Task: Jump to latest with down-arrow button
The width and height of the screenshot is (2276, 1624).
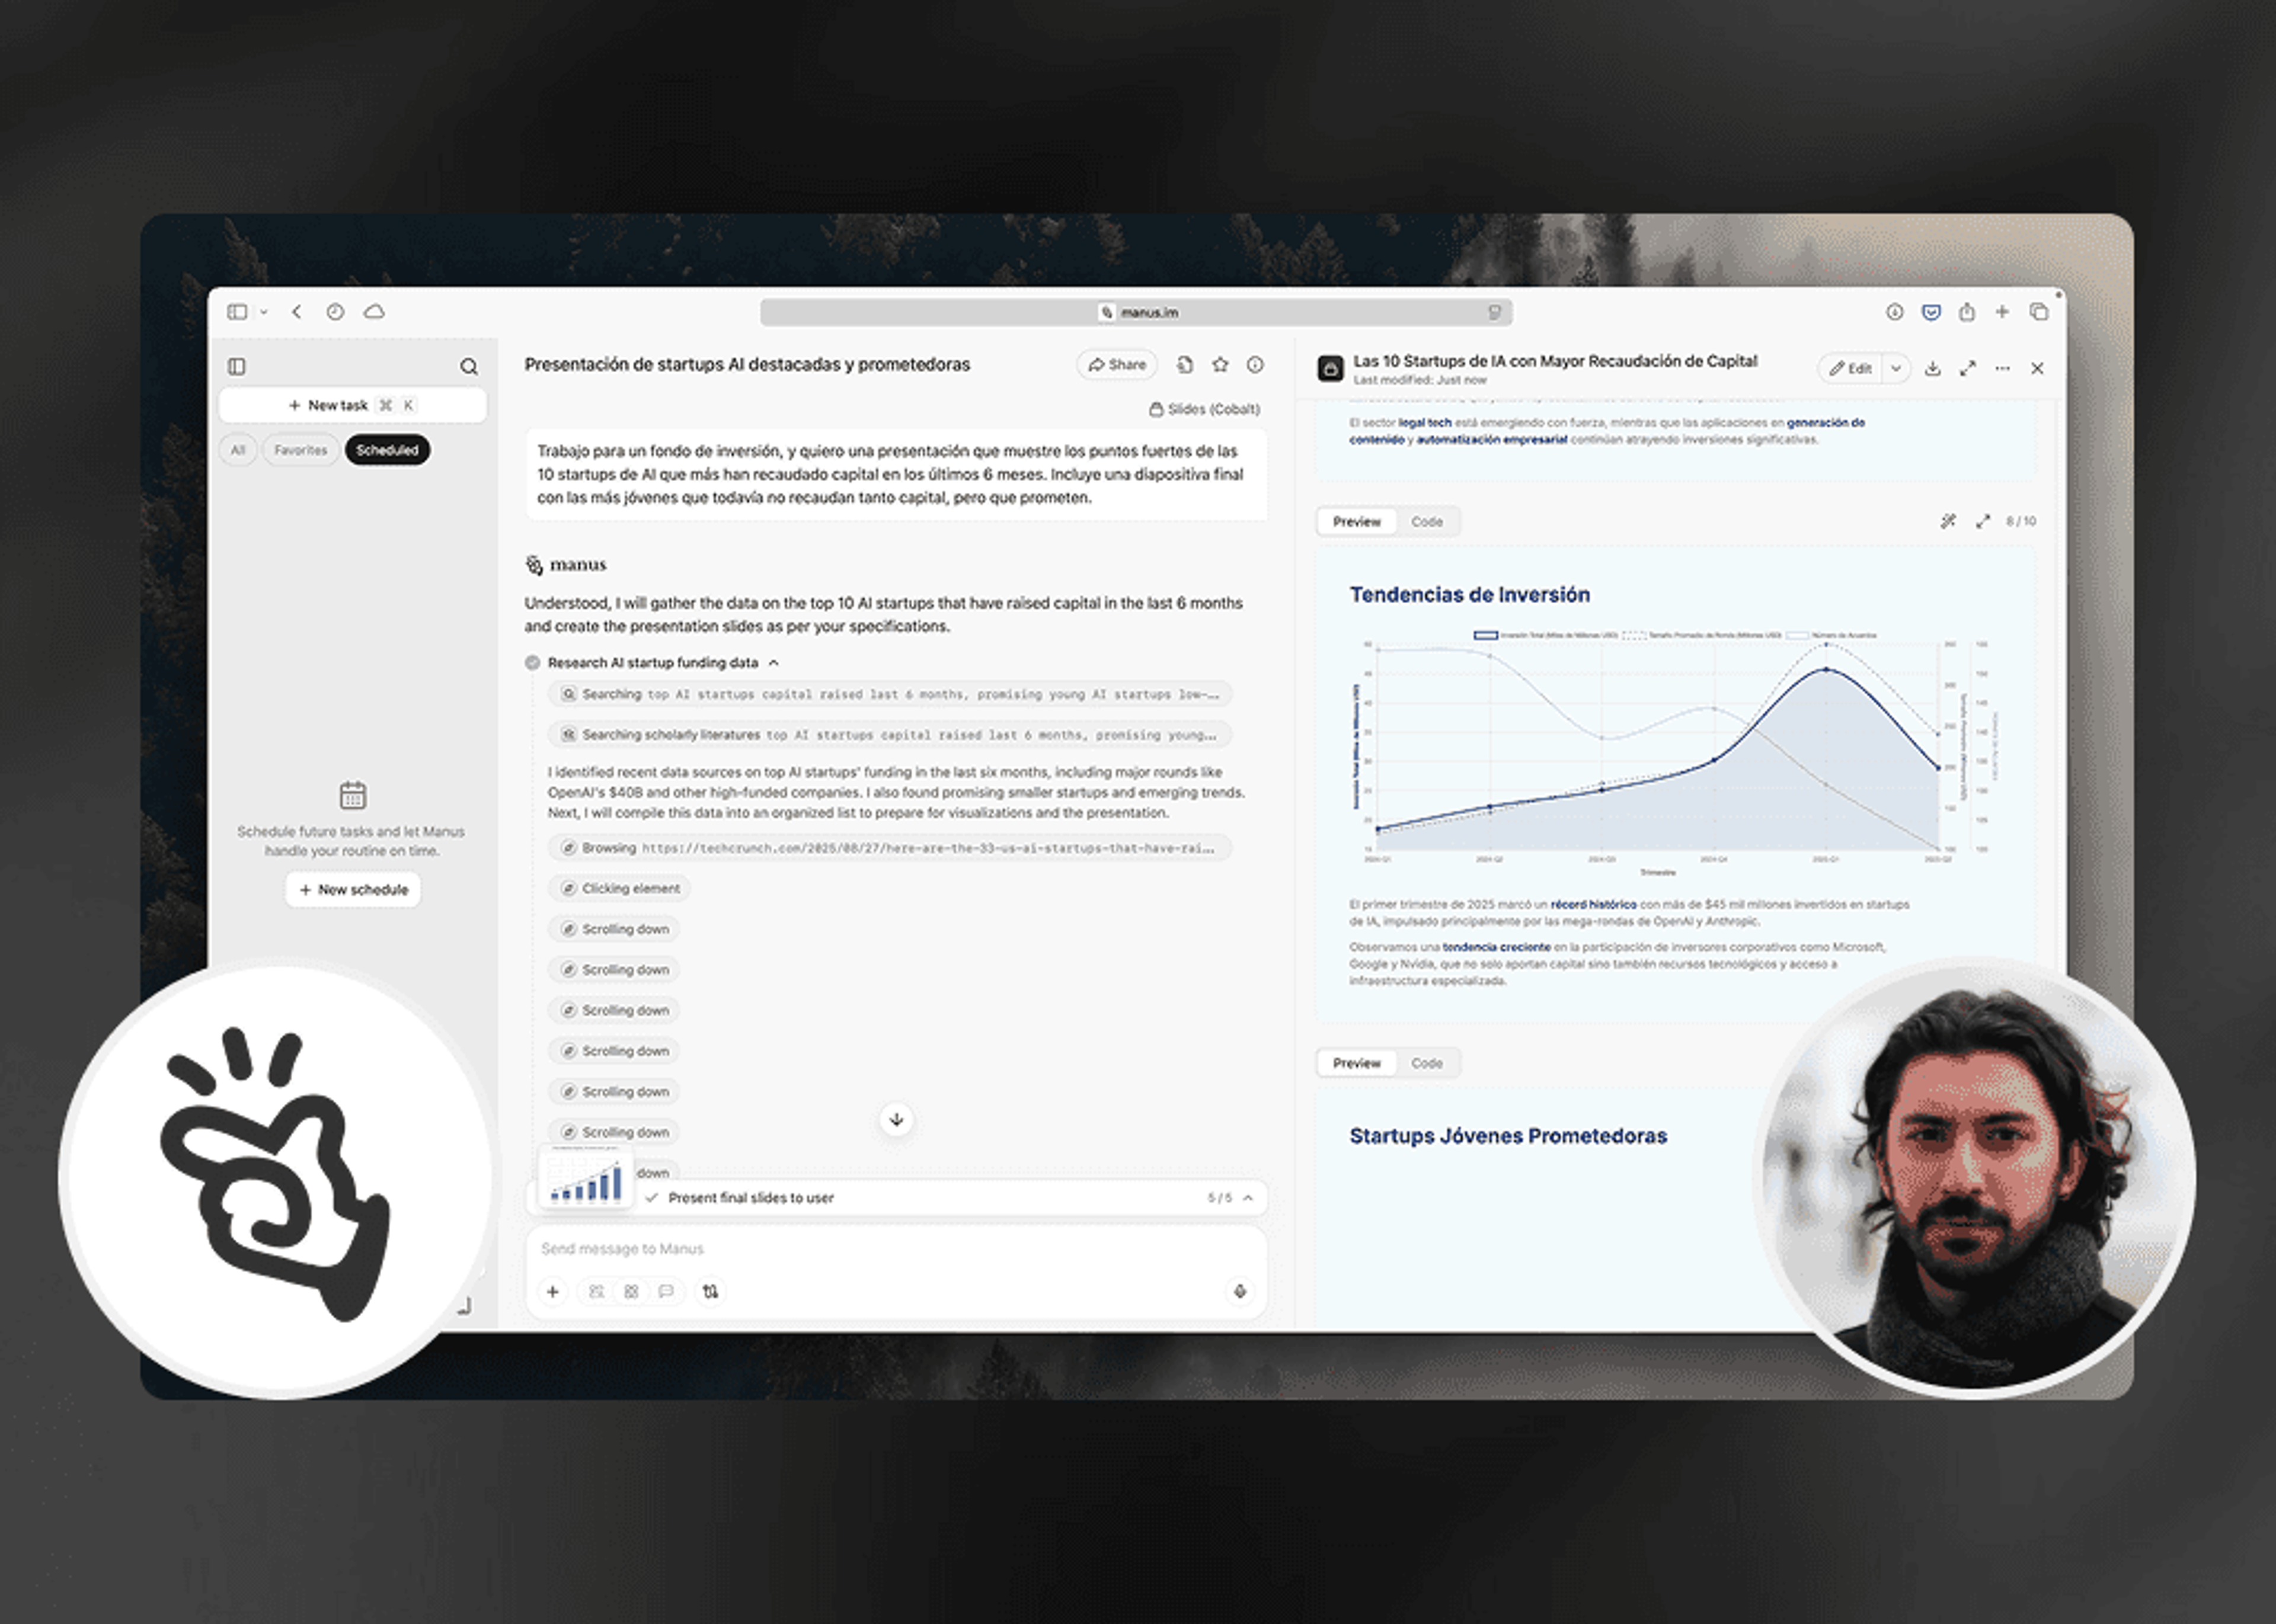Action: [x=896, y=1119]
